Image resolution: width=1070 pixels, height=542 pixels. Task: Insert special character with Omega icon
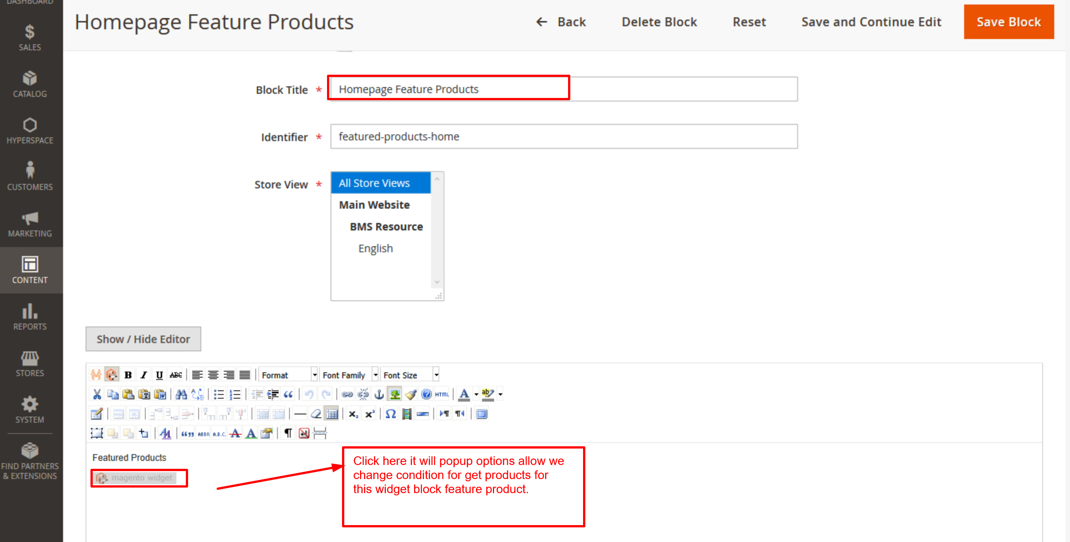point(390,414)
